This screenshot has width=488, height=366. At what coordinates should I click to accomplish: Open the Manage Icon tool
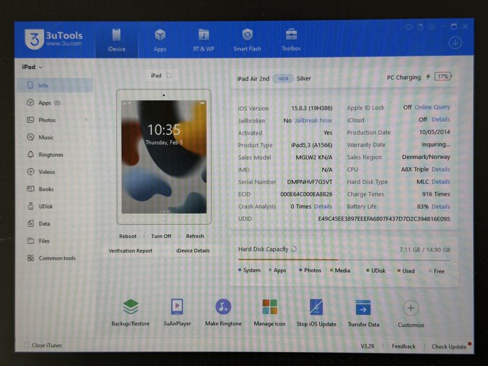click(269, 312)
